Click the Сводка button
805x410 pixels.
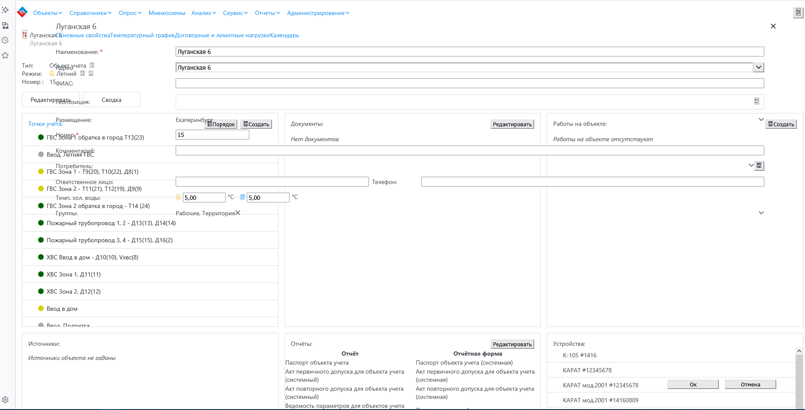coord(111,99)
